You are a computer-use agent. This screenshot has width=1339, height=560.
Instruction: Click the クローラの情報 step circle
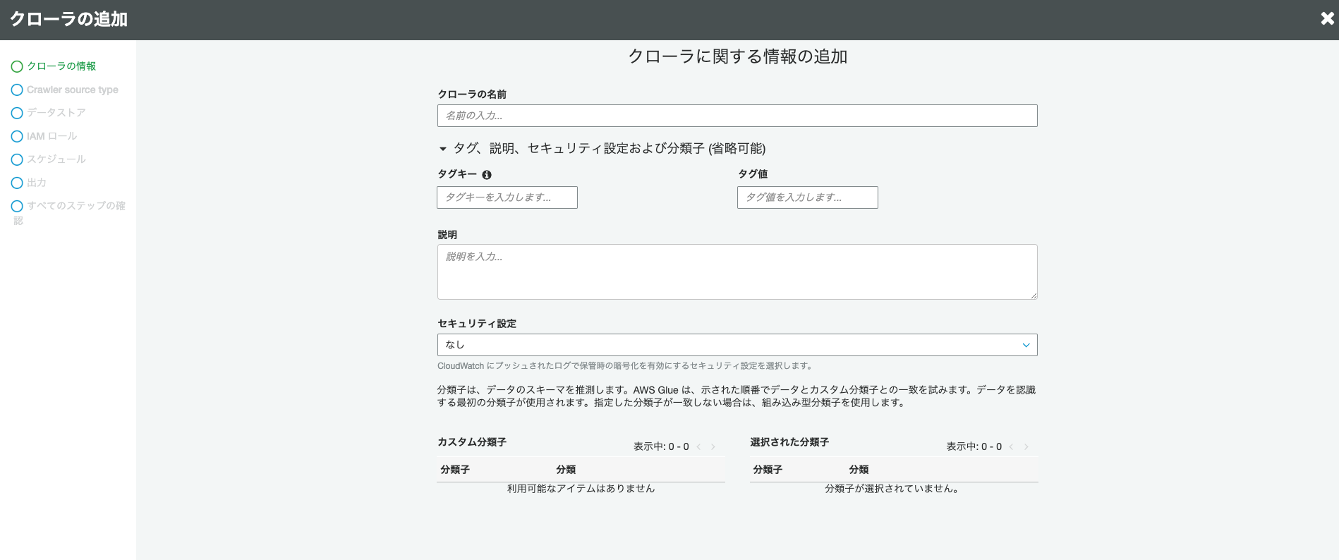point(17,67)
